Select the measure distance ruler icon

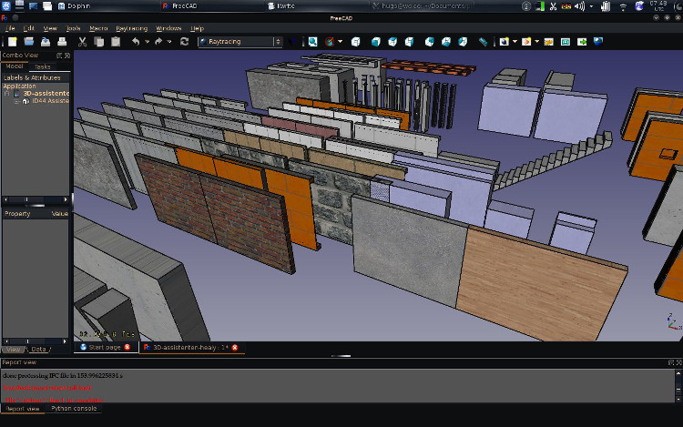pos(484,42)
